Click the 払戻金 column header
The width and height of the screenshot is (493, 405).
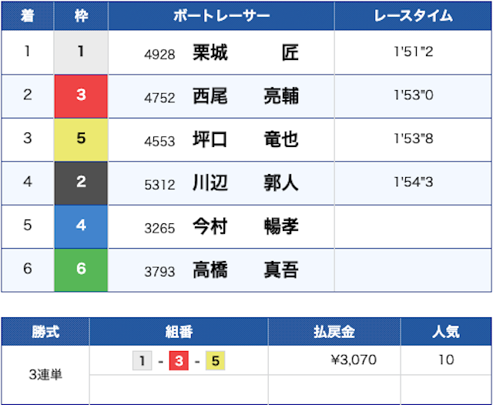334,332
